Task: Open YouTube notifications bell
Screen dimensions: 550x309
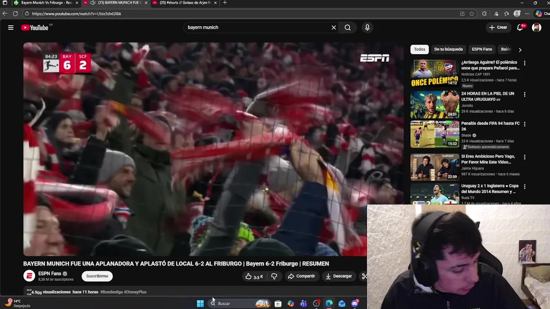Action: (x=520, y=27)
